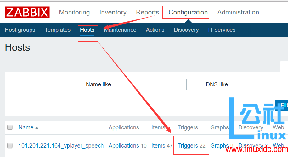Open Items link with 47 items
The height and width of the screenshot is (157, 288).
158,146
